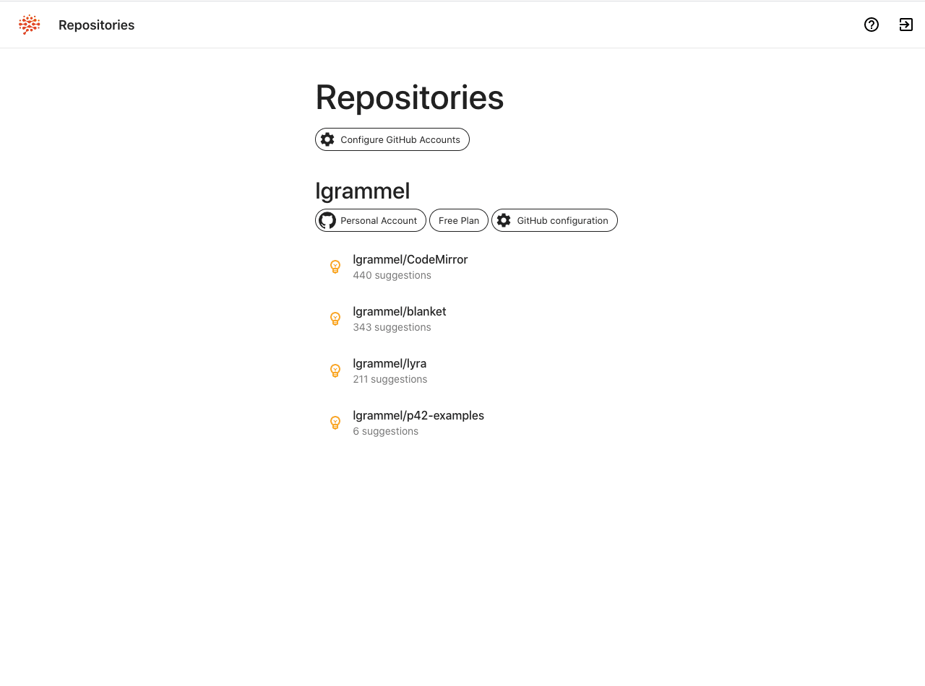Open the lgrammel/lyra repository
This screenshot has height=686, width=925.
point(390,363)
